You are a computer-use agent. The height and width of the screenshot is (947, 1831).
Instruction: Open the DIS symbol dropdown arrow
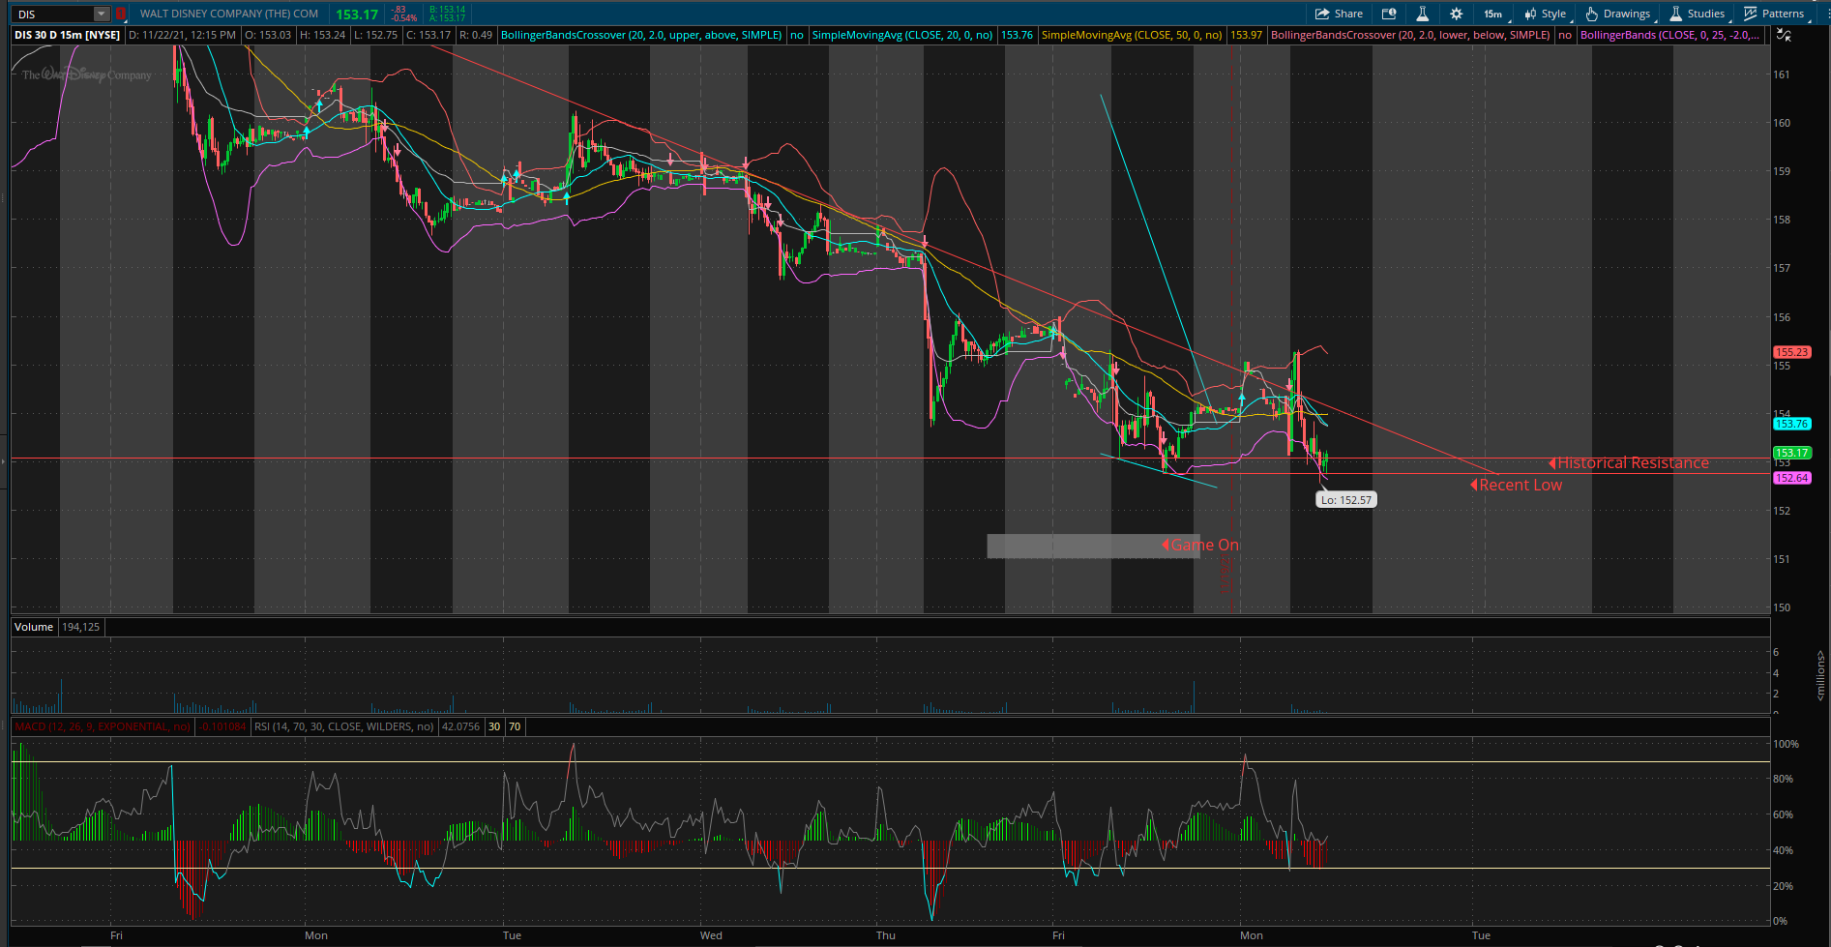(x=102, y=14)
